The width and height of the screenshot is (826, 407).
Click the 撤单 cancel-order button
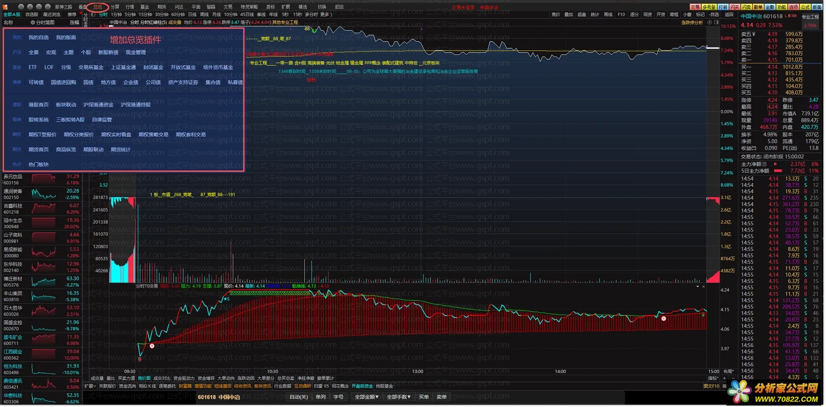click(758, 7)
